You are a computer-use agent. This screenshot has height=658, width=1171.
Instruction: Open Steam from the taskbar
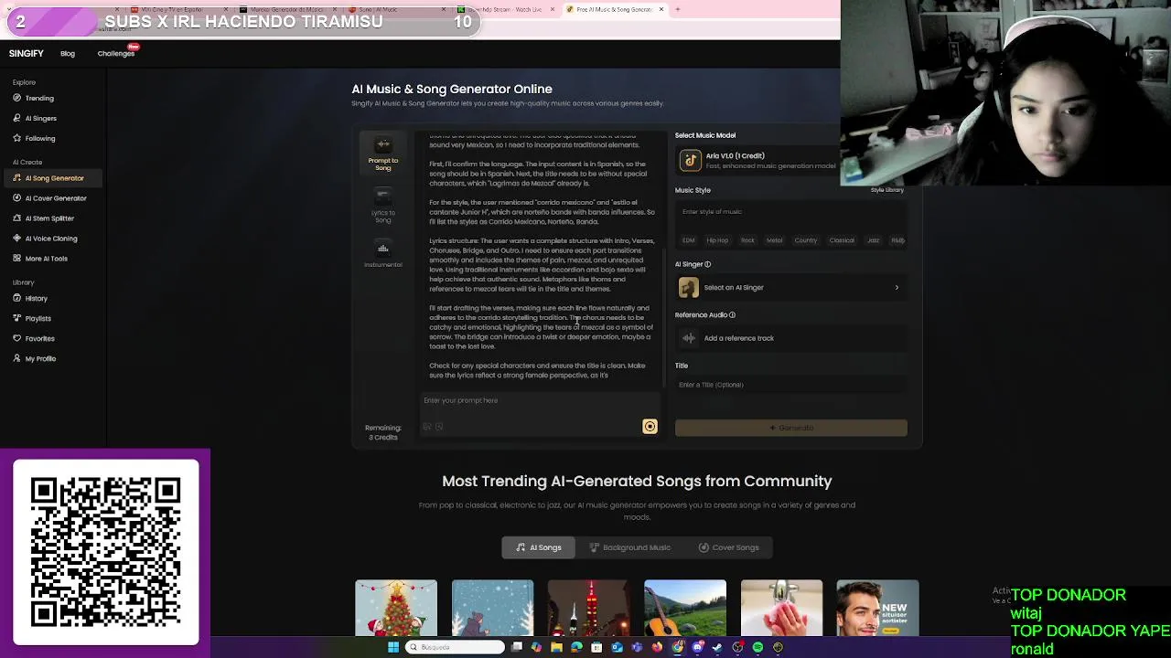pos(717,647)
